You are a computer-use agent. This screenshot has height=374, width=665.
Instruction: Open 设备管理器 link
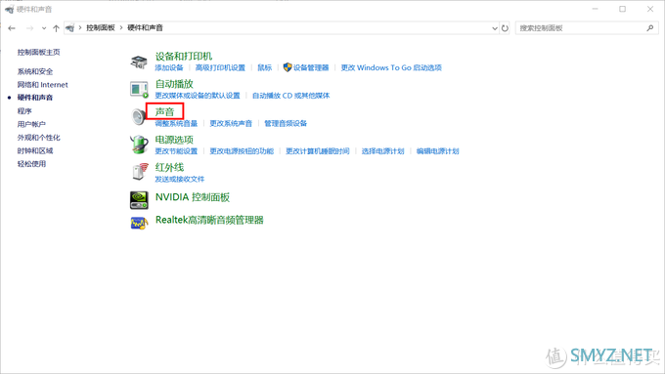point(311,67)
